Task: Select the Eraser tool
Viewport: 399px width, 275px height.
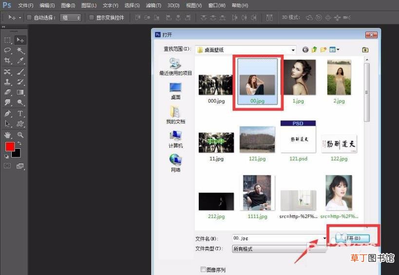Action: 8,92
